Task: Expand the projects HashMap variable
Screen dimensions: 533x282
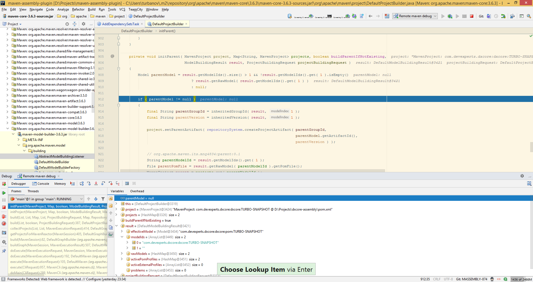Action: click(117, 215)
